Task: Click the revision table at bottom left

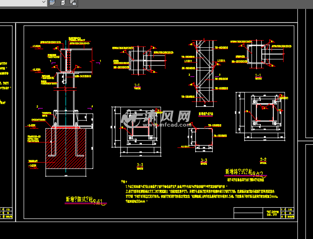Action: [x=8, y=212]
